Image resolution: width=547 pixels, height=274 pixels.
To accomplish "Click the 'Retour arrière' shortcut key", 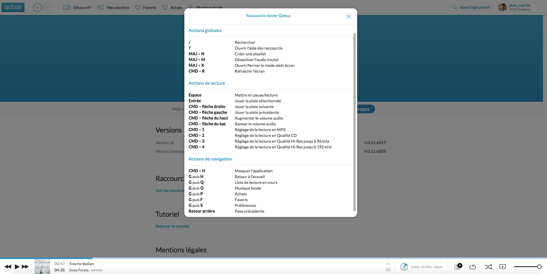I will pos(202,211).
